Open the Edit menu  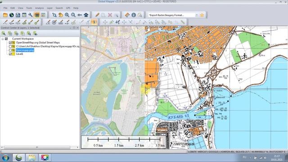[x=13, y=8]
